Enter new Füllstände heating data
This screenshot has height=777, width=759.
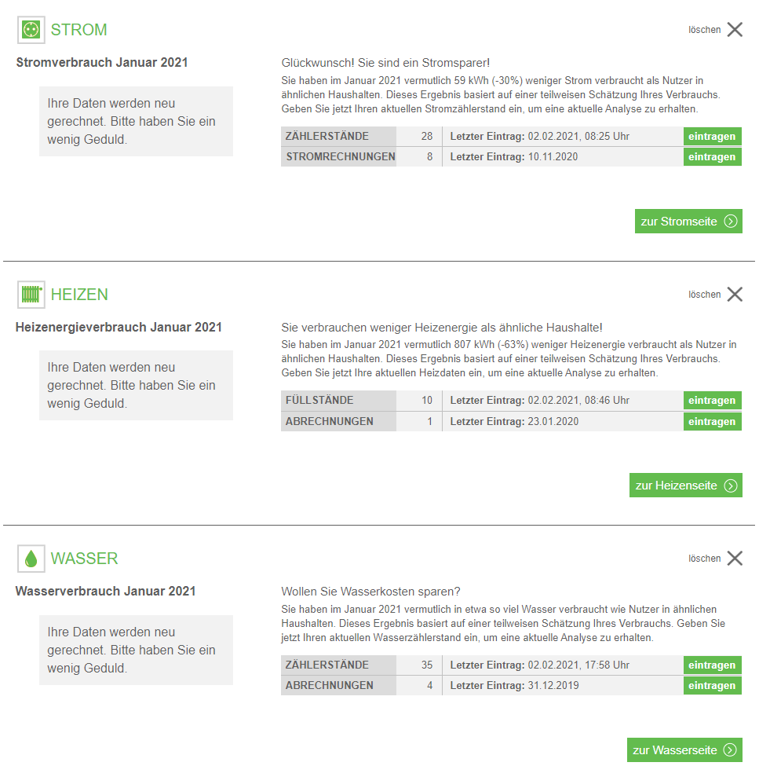tap(712, 401)
